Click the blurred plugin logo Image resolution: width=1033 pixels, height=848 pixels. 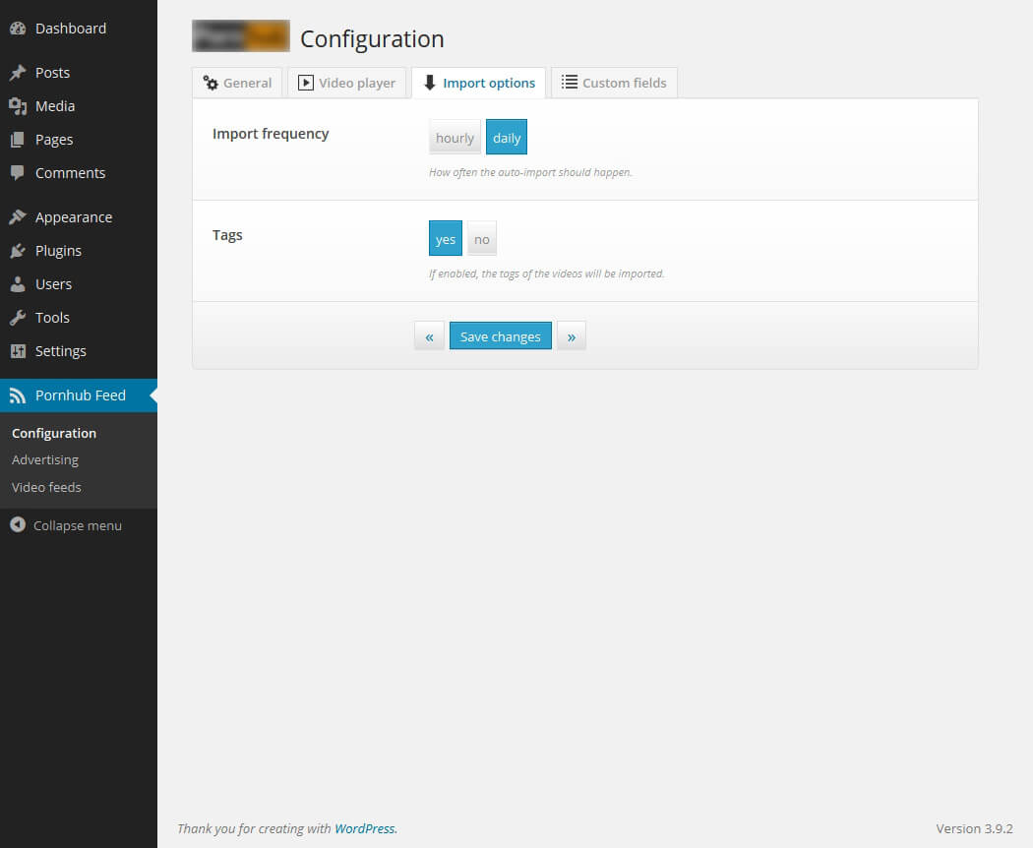pos(241,36)
